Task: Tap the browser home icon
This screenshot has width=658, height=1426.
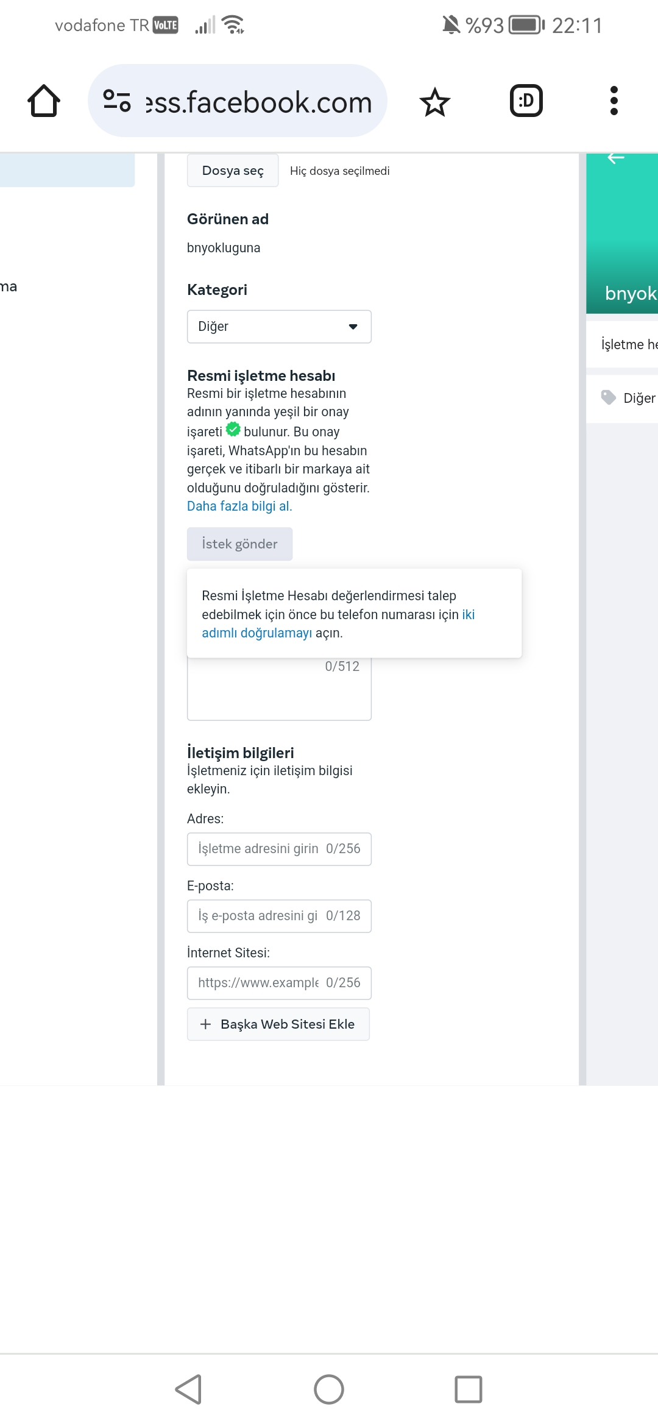Action: pyautogui.click(x=44, y=101)
